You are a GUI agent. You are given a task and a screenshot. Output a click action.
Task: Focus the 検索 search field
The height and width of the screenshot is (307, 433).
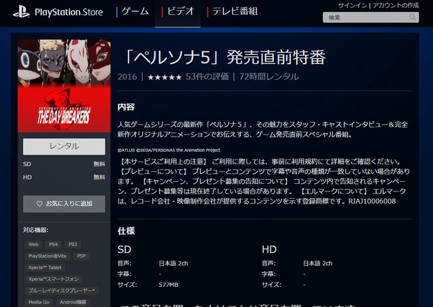tap(371, 18)
